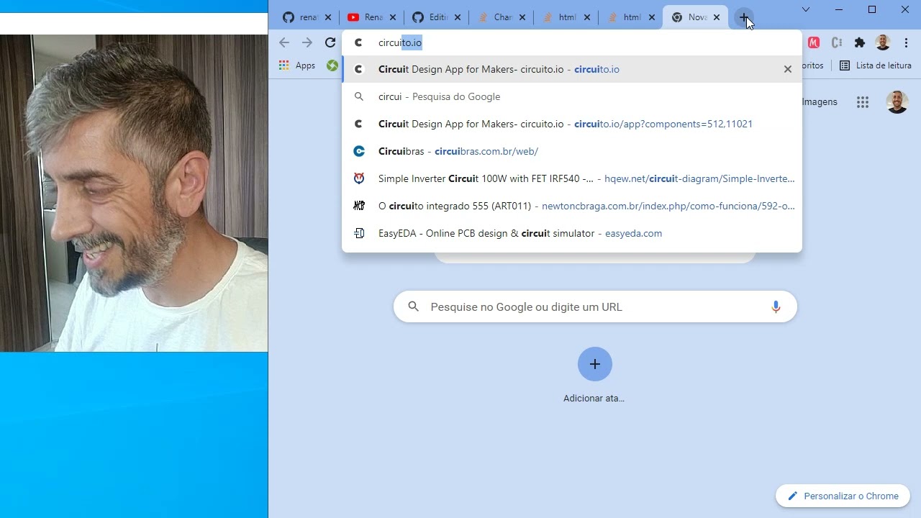
Task: Open 'O circuito integrado 555' suggestion
Action: click(572, 206)
